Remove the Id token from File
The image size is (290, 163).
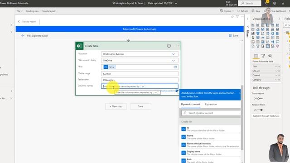tap(113, 67)
